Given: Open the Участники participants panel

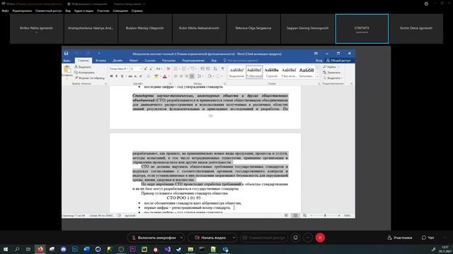Looking at the screenshot, I should [x=400, y=238].
